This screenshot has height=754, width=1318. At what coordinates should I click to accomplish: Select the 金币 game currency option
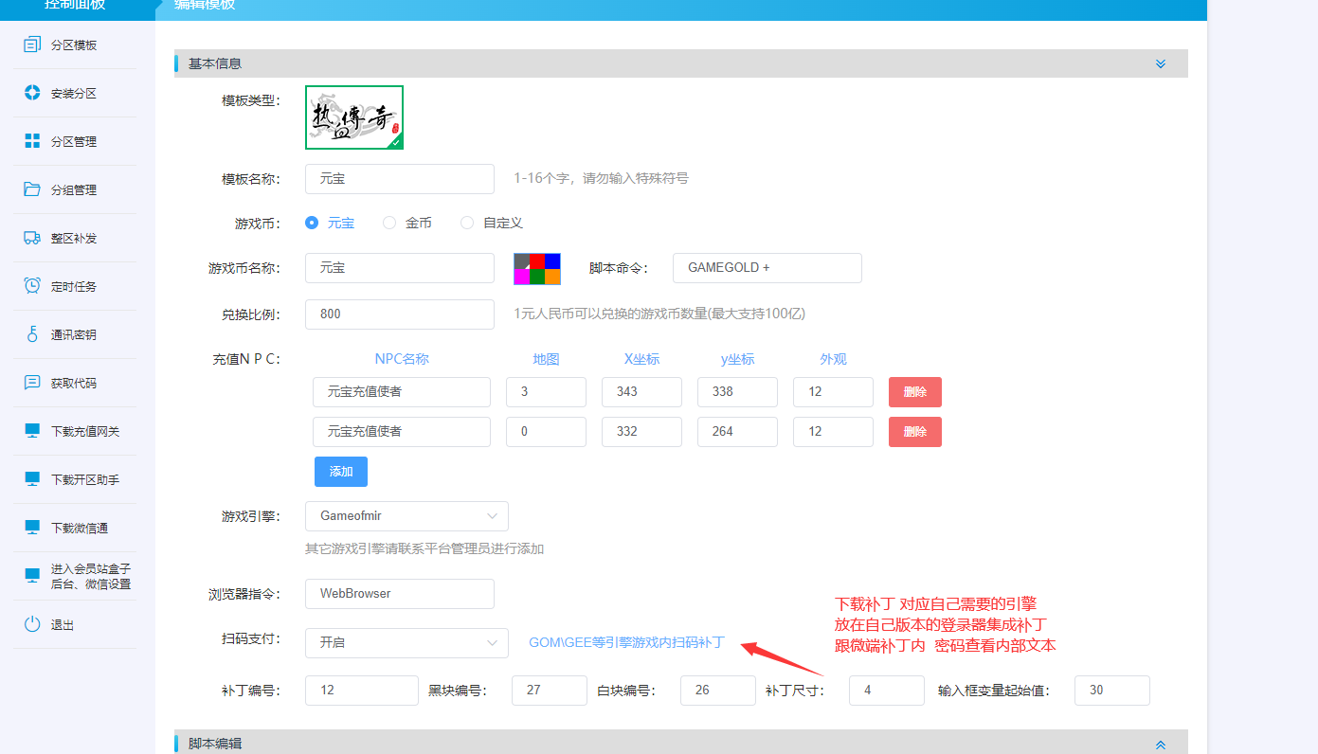[x=389, y=222]
